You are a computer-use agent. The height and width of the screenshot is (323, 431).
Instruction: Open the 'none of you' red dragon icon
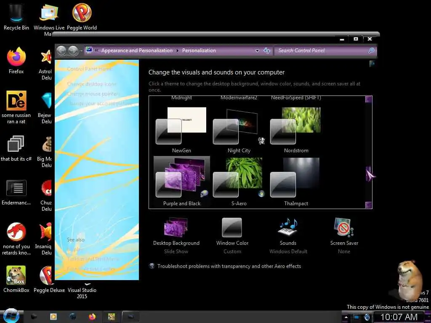click(16, 239)
